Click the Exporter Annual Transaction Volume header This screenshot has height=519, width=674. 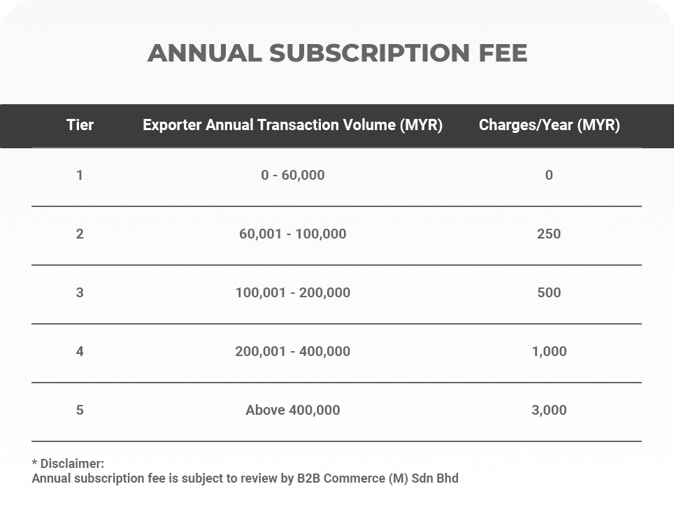point(292,125)
